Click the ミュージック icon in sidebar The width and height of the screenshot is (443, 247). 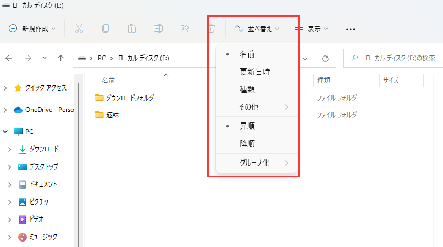(x=23, y=237)
